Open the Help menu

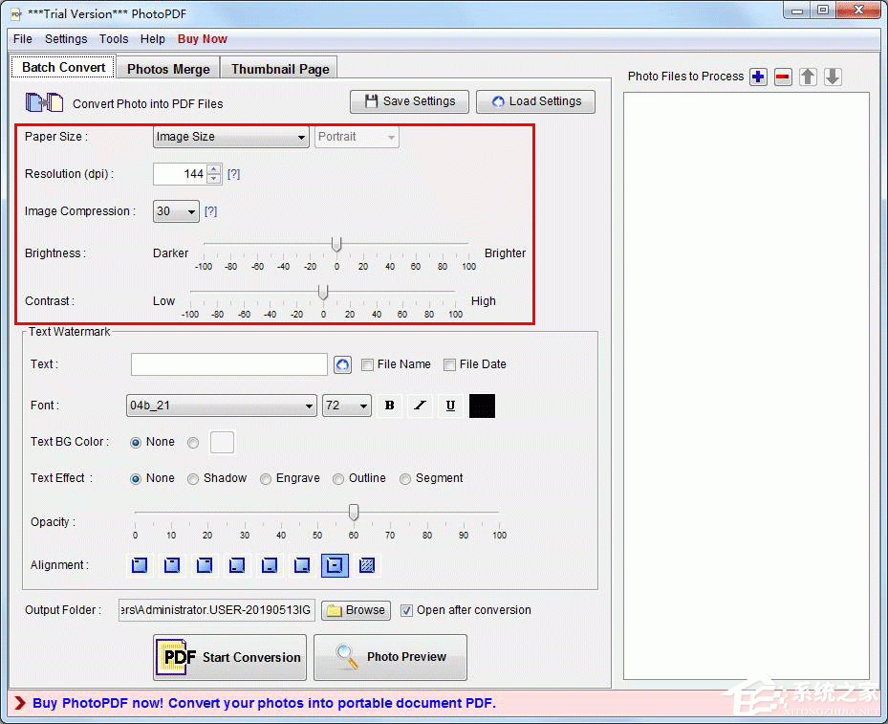[153, 39]
